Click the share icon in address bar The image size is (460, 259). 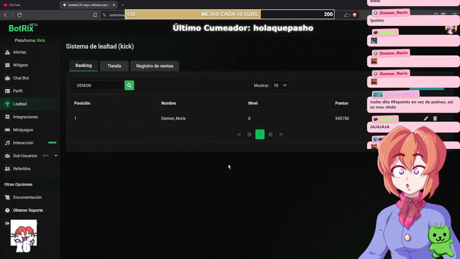tap(346, 15)
